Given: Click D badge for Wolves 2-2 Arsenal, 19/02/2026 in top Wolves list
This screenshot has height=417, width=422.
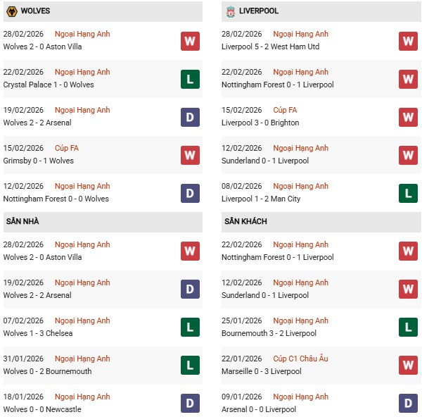Looking at the screenshot, I should (190, 117).
